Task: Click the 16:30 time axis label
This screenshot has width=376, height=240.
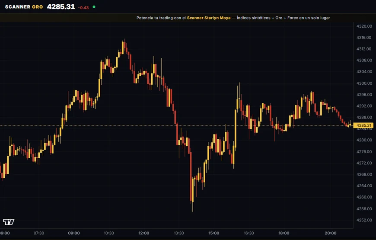Action: click(x=249, y=233)
